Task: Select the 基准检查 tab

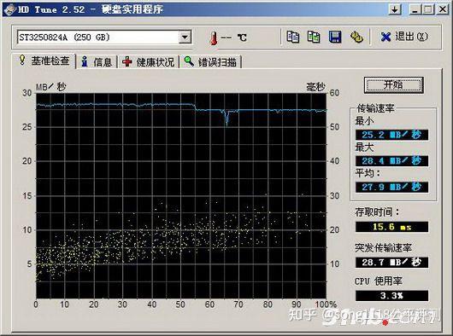Action: coord(44,61)
